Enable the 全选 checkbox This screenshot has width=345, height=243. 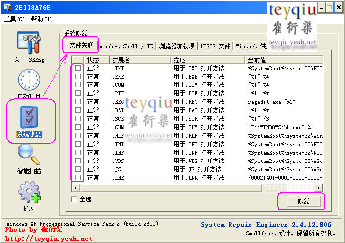[74, 199]
